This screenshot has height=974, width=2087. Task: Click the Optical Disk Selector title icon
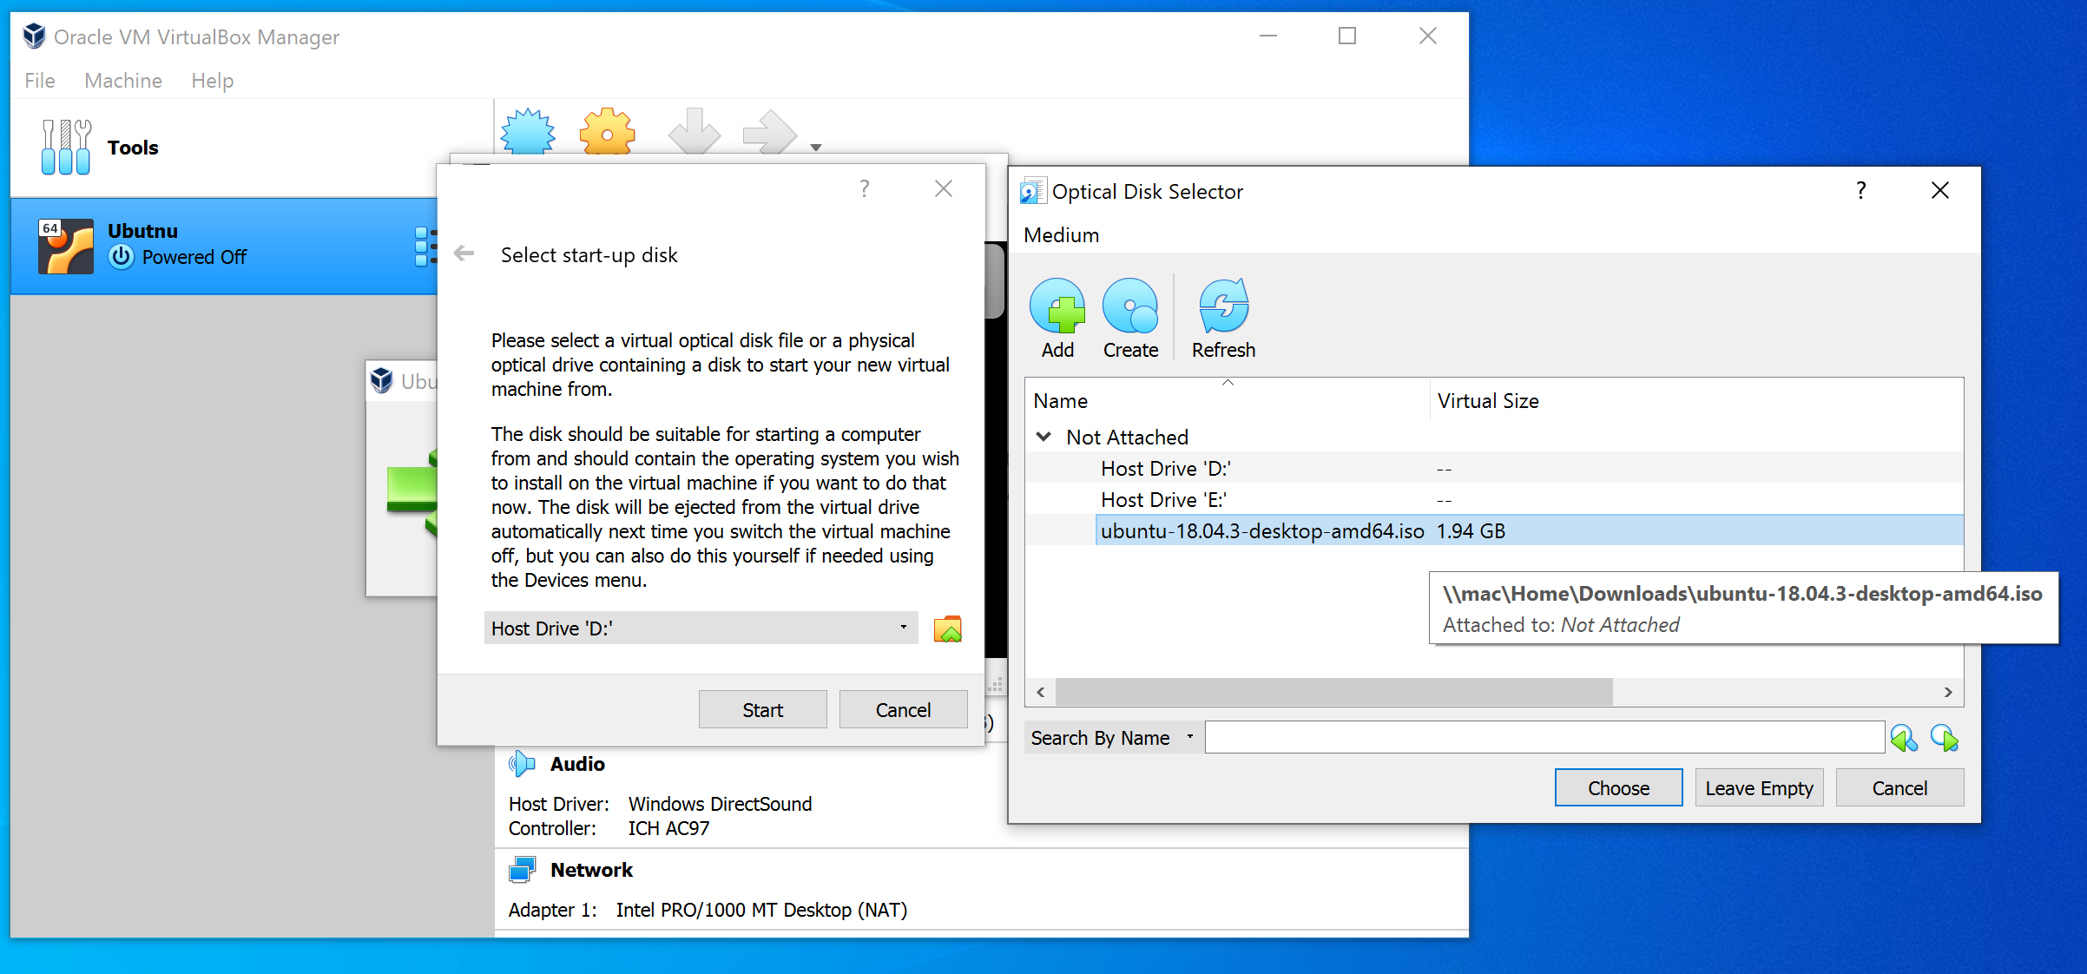tap(1033, 191)
